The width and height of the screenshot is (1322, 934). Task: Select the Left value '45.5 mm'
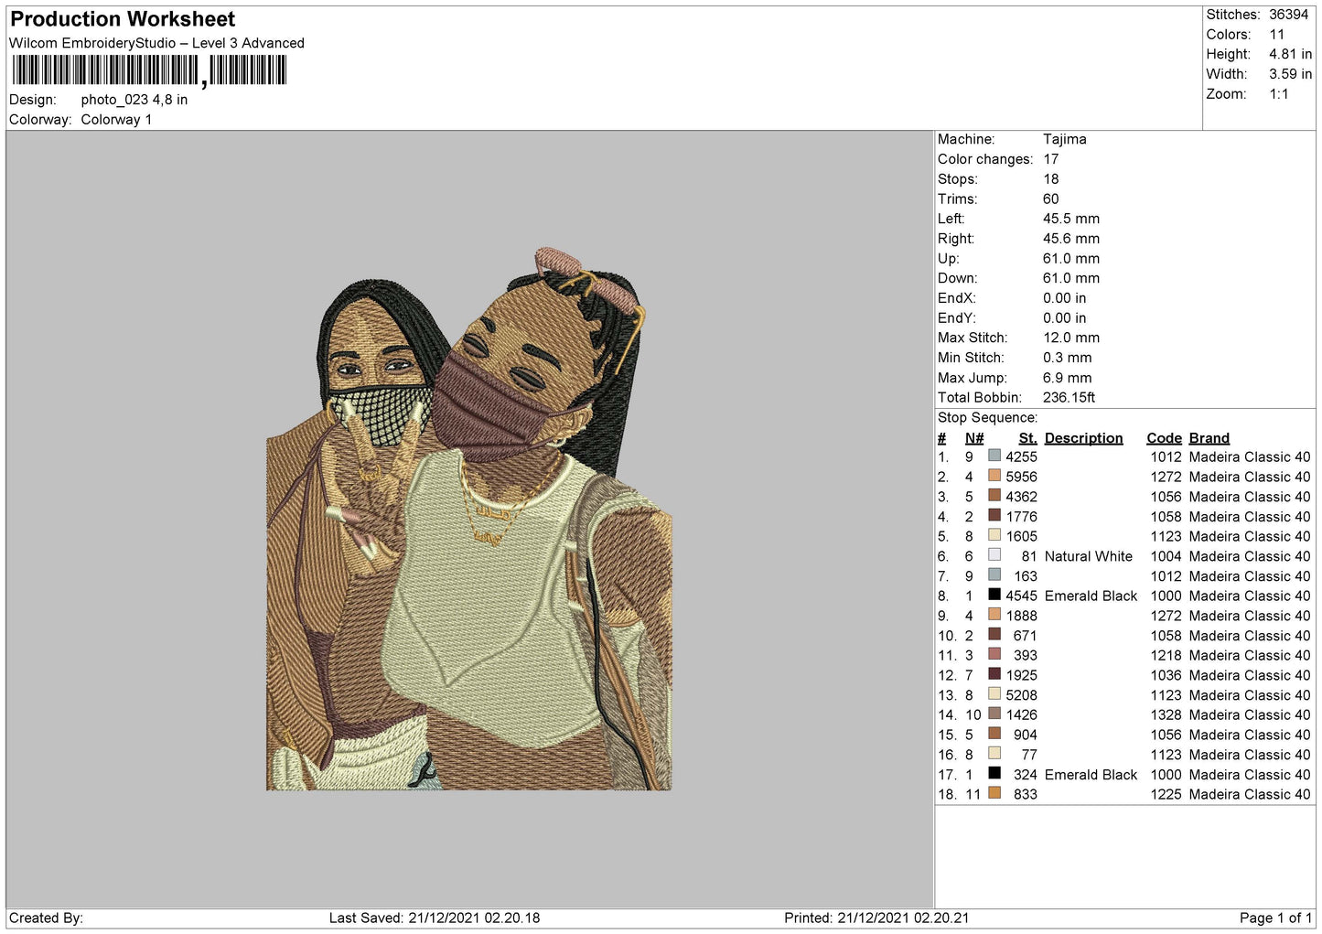pyautogui.click(x=1071, y=219)
